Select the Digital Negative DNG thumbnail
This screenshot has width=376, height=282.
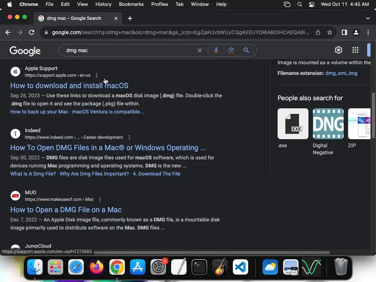(328, 124)
